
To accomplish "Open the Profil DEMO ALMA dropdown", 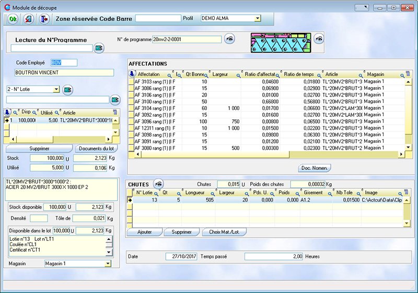I will pos(257,18).
